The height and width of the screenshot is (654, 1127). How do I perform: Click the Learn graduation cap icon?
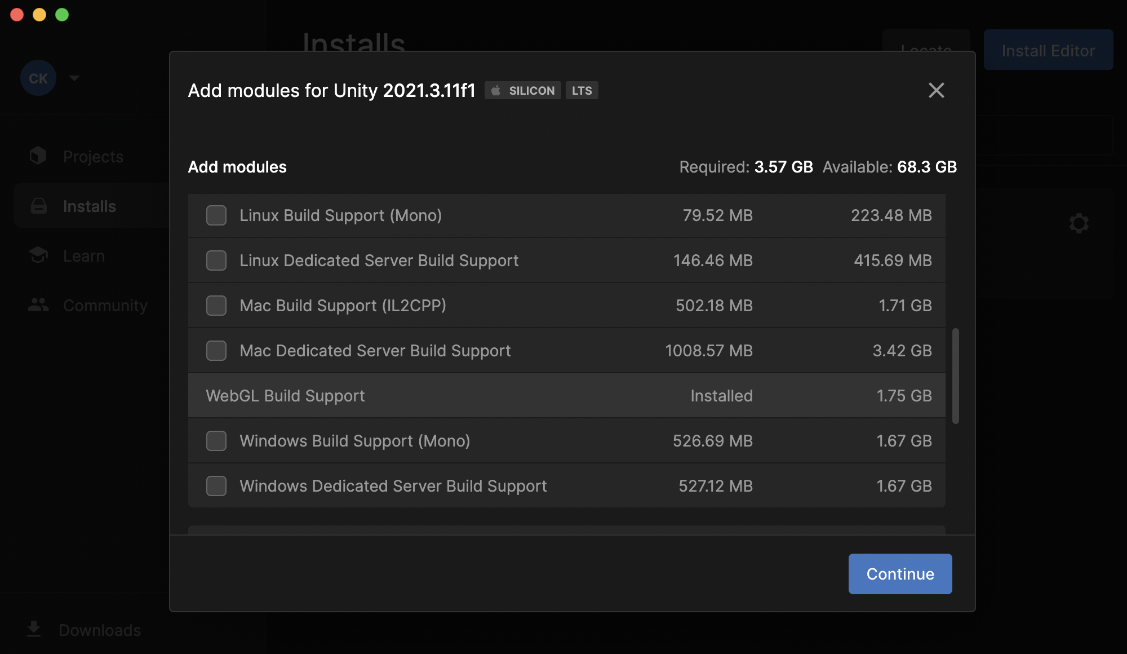tap(38, 255)
